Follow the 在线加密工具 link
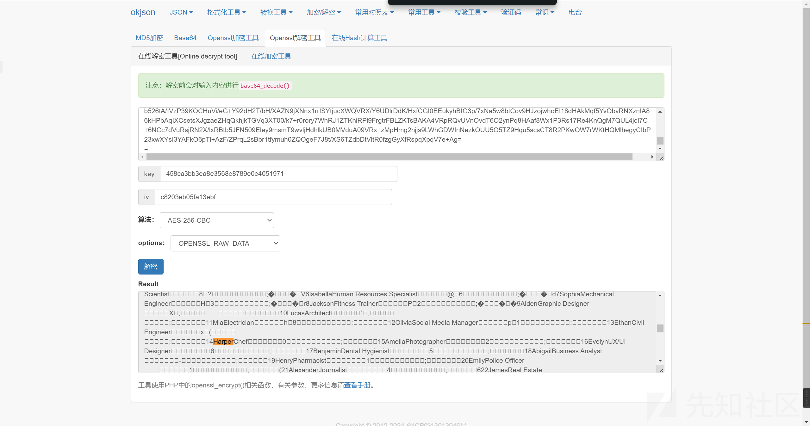 pos(271,56)
